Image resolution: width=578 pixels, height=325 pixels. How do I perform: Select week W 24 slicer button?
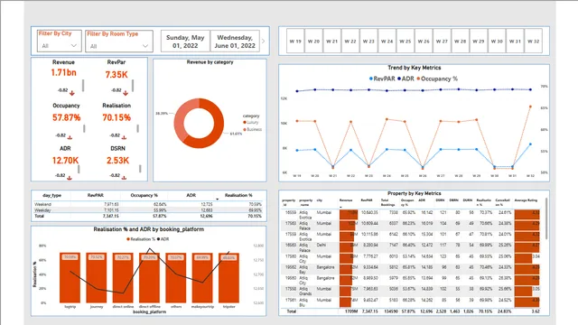pos(387,41)
